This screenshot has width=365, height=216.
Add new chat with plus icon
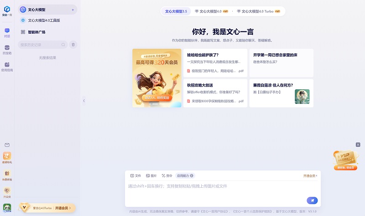pyautogui.click(x=73, y=10)
